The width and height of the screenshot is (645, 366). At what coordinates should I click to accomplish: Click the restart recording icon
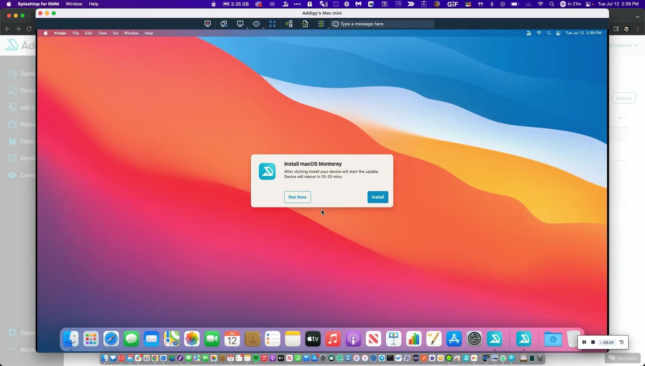click(621, 342)
